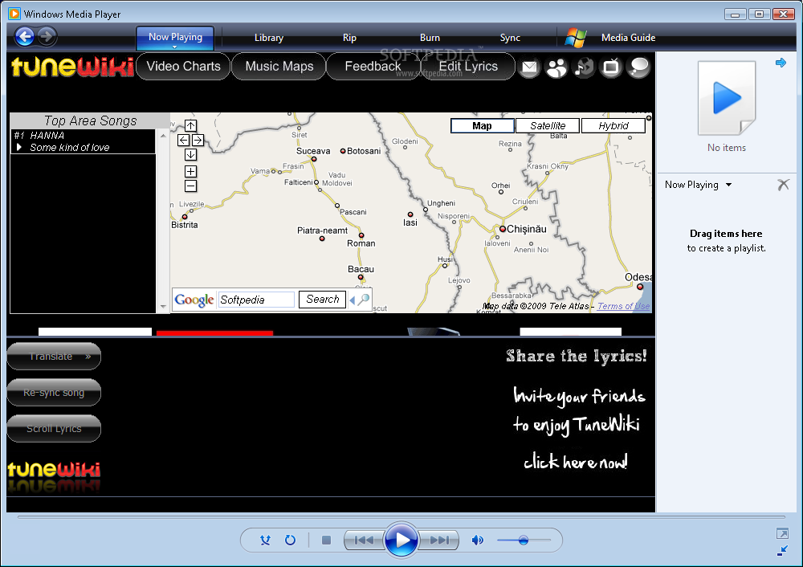This screenshot has width=803, height=567.
Task: Skip to next track
Action: [439, 540]
